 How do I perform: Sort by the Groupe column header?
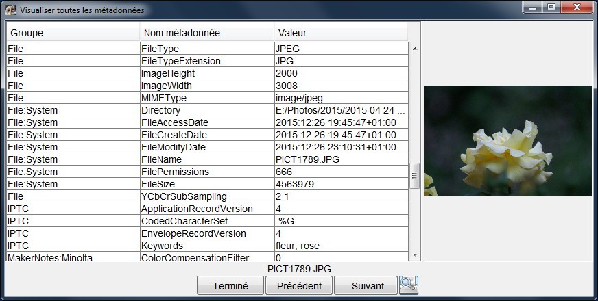coord(73,33)
